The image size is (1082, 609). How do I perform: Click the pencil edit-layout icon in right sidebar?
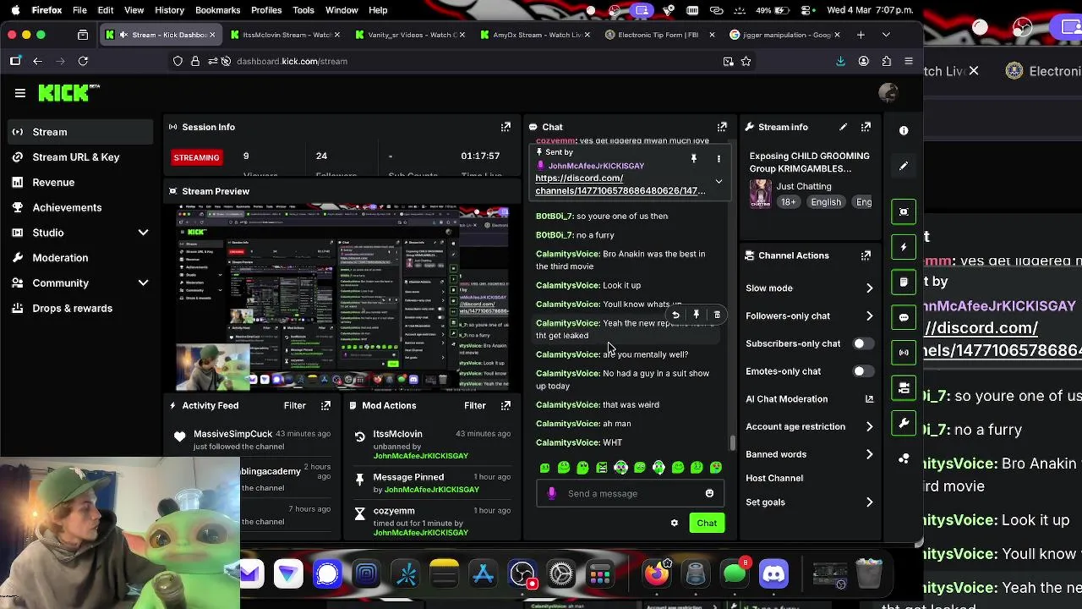coord(904,166)
